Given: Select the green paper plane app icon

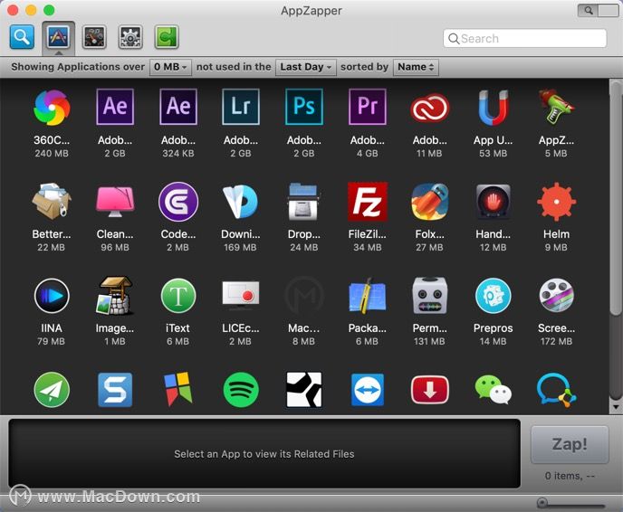Looking at the screenshot, I should (x=52, y=390).
